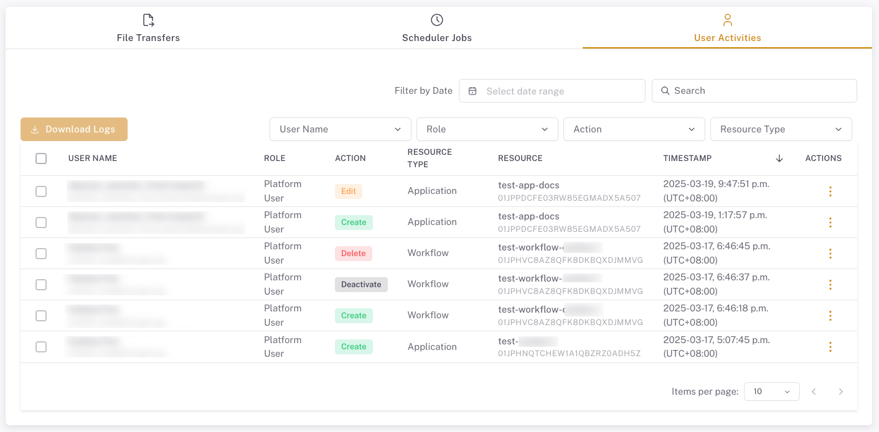Viewport: 879px width, 432px height.
Task: Click the User Activities person icon
Action: 727,20
